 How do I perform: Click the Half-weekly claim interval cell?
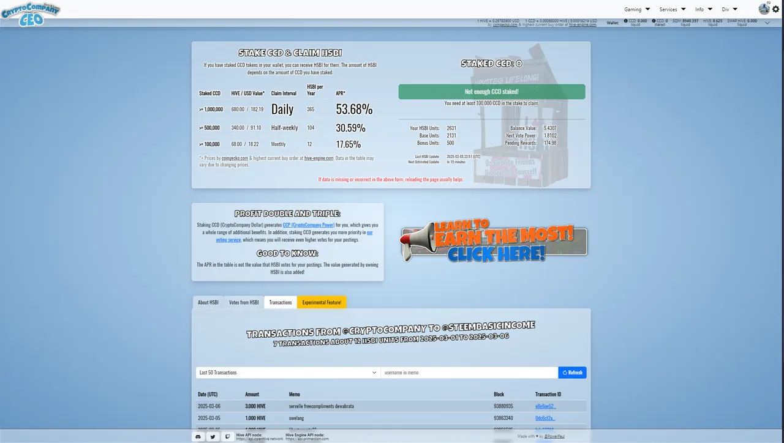[285, 128]
